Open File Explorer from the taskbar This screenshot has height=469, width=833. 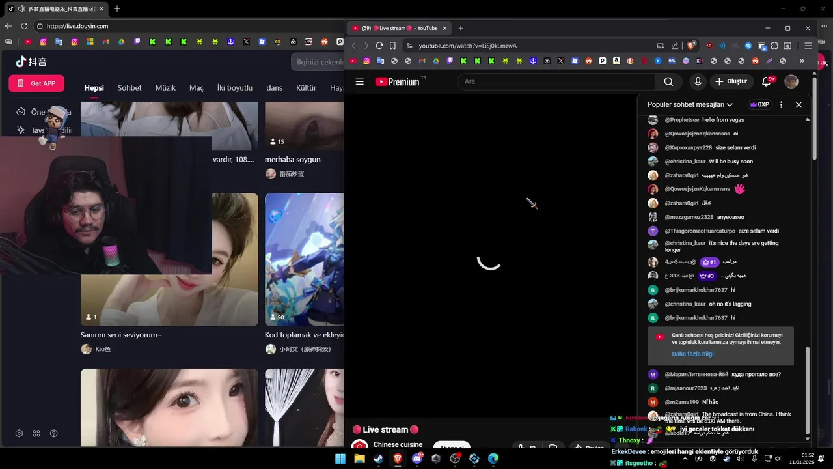359,459
